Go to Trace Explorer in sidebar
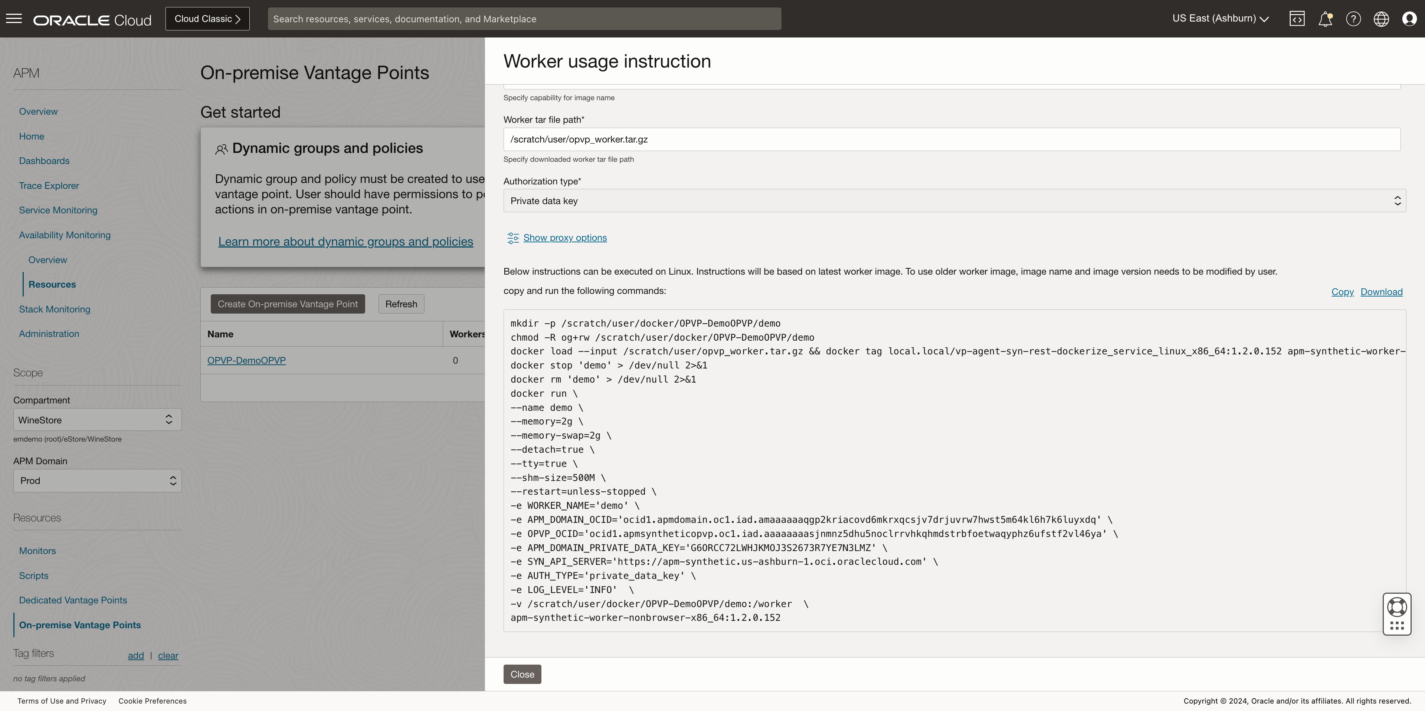 point(49,186)
